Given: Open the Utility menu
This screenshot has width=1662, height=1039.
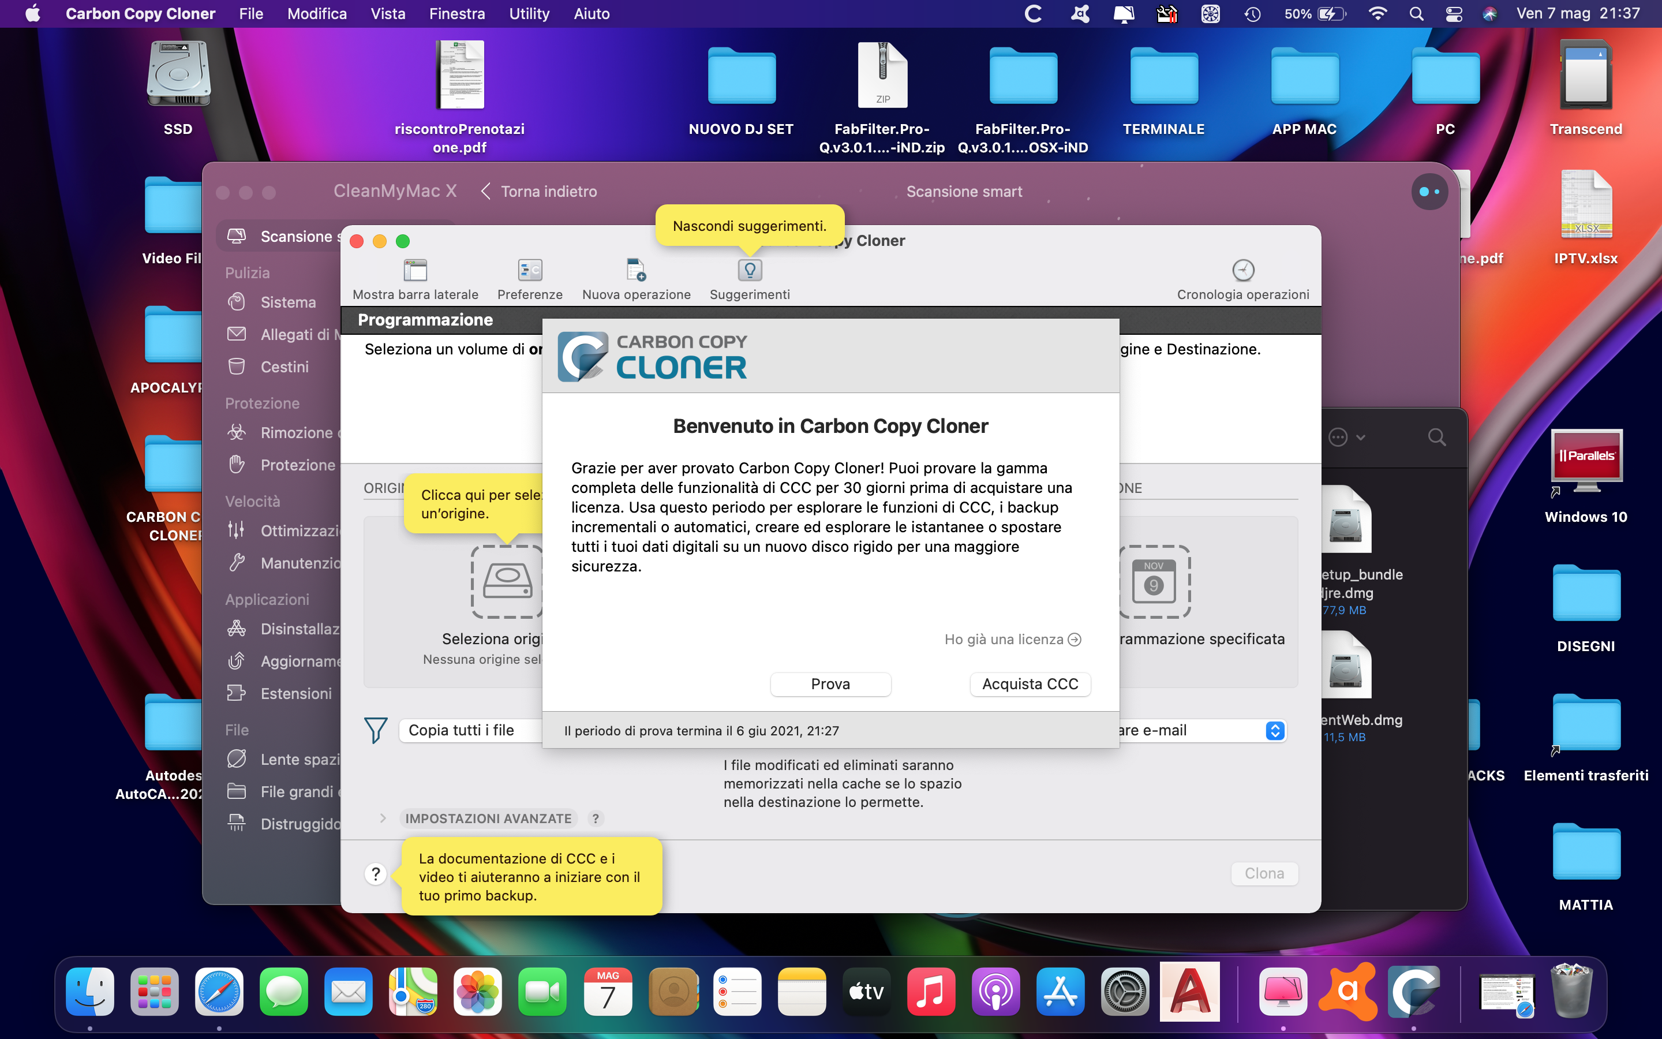Looking at the screenshot, I should tap(529, 14).
